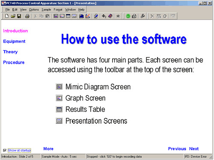Click the New file toolbar icon

click(7, 16)
